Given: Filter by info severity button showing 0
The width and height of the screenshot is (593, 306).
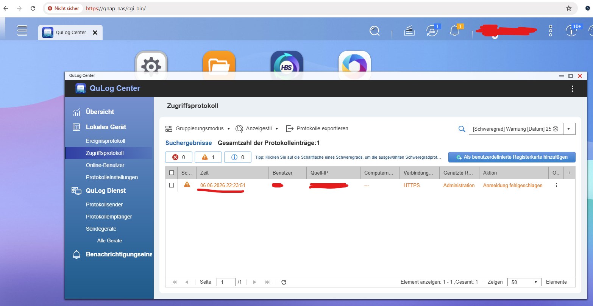Looking at the screenshot, I should point(238,157).
